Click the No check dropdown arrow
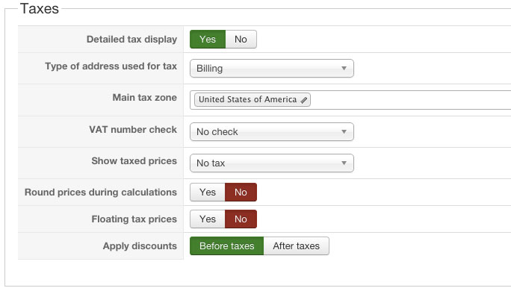Screen dimensions: 511x291 tap(344, 132)
